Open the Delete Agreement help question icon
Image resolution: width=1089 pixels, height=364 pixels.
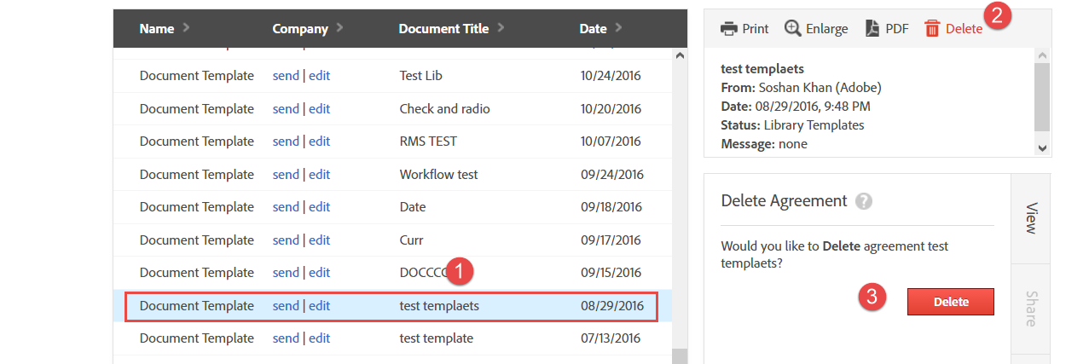(x=865, y=201)
